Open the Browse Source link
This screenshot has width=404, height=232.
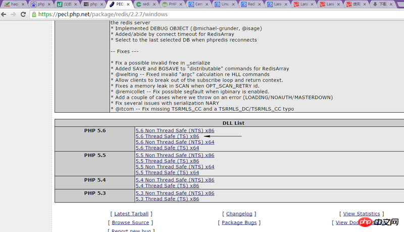pos(130,222)
